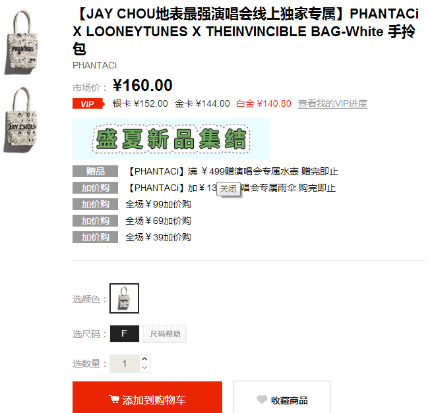Add item via 添加到购物车 button
Image resolution: width=428 pixels, height=413 pixels.
(148, 398)
